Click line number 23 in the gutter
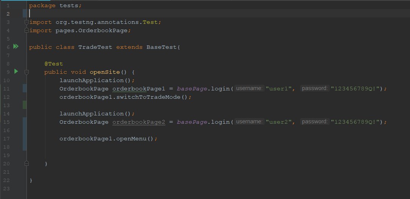The height and width of the screenshot is (199, 410). click(x=6, y=188)
